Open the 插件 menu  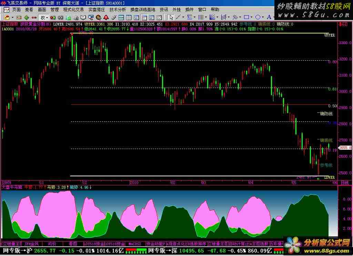click(189, 9)
